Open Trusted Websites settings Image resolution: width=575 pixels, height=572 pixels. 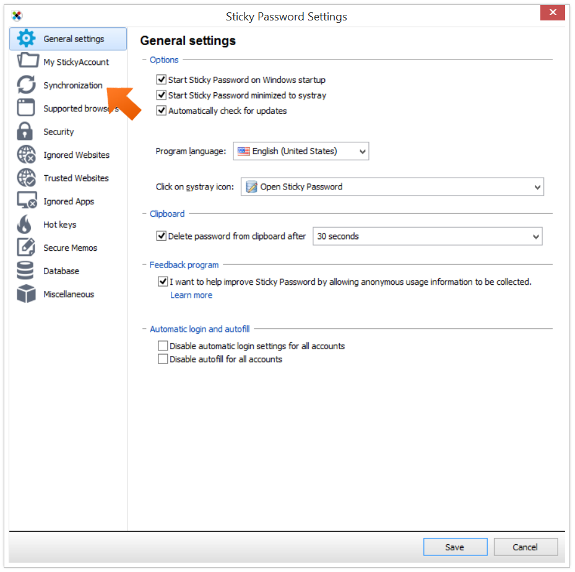(76, 178)
